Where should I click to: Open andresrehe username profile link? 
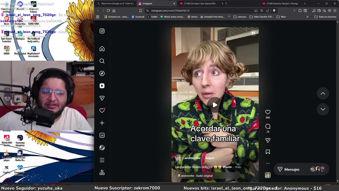[193, 158]
